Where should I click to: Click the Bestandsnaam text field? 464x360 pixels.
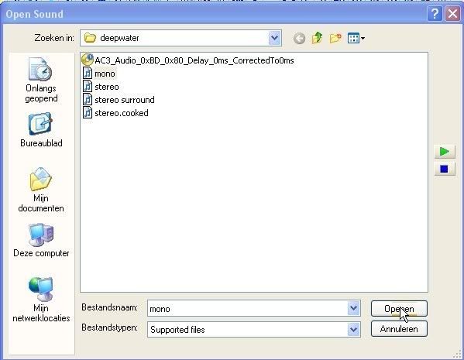tap(247, 309)
